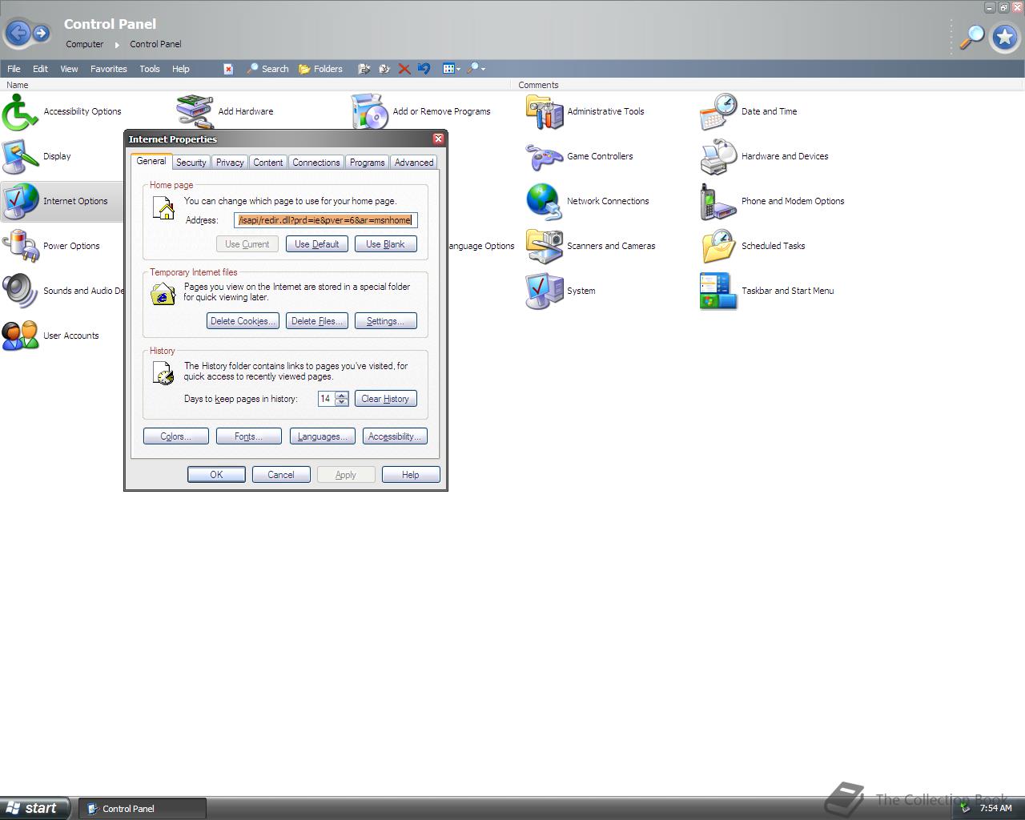This screenshot has height=820, width=1025.
Task: Click the Forward navigation arrow
Action: (41, 33)
